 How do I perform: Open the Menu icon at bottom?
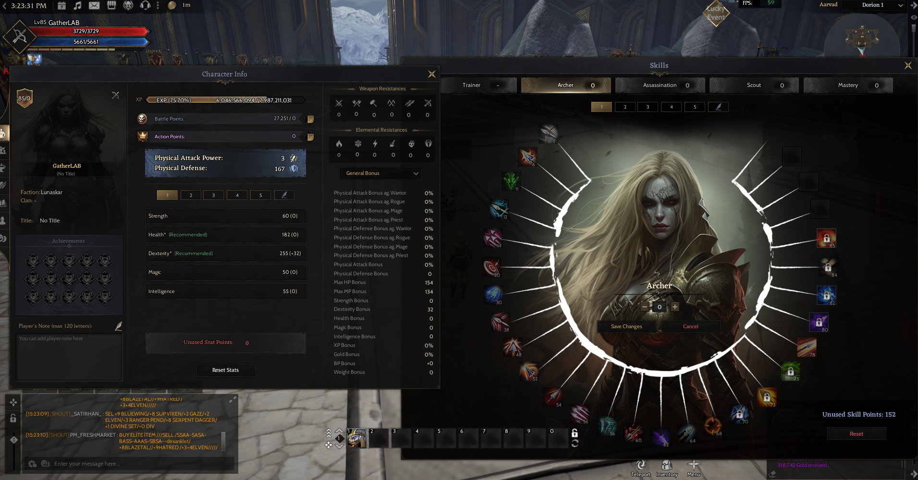click(694, 465)
